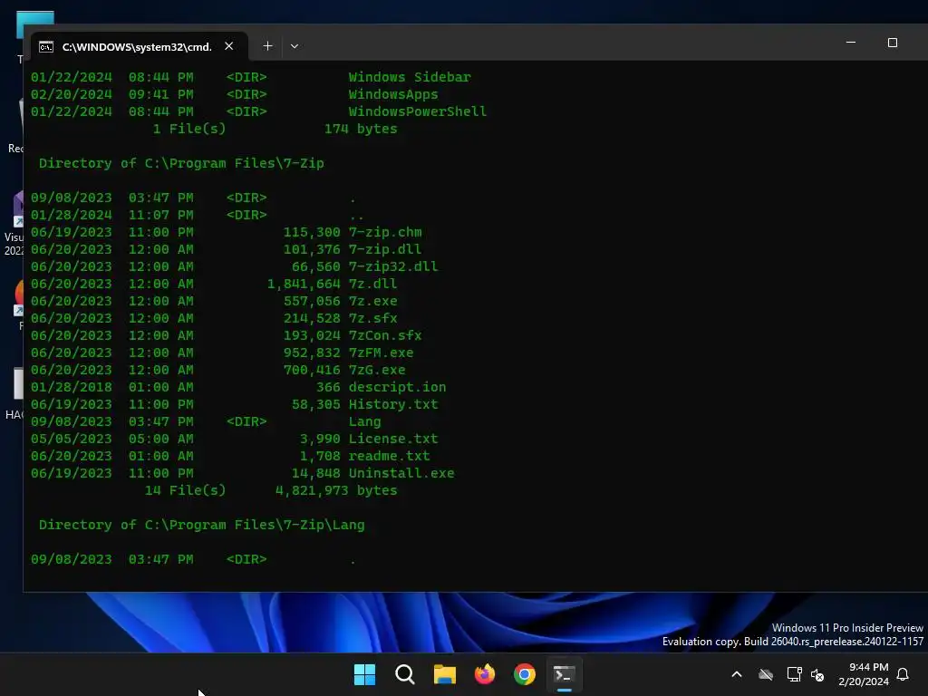Click the Terminal icon in the taskbar
This screenshot has width=928, height=696.
[x=564, y=674]
